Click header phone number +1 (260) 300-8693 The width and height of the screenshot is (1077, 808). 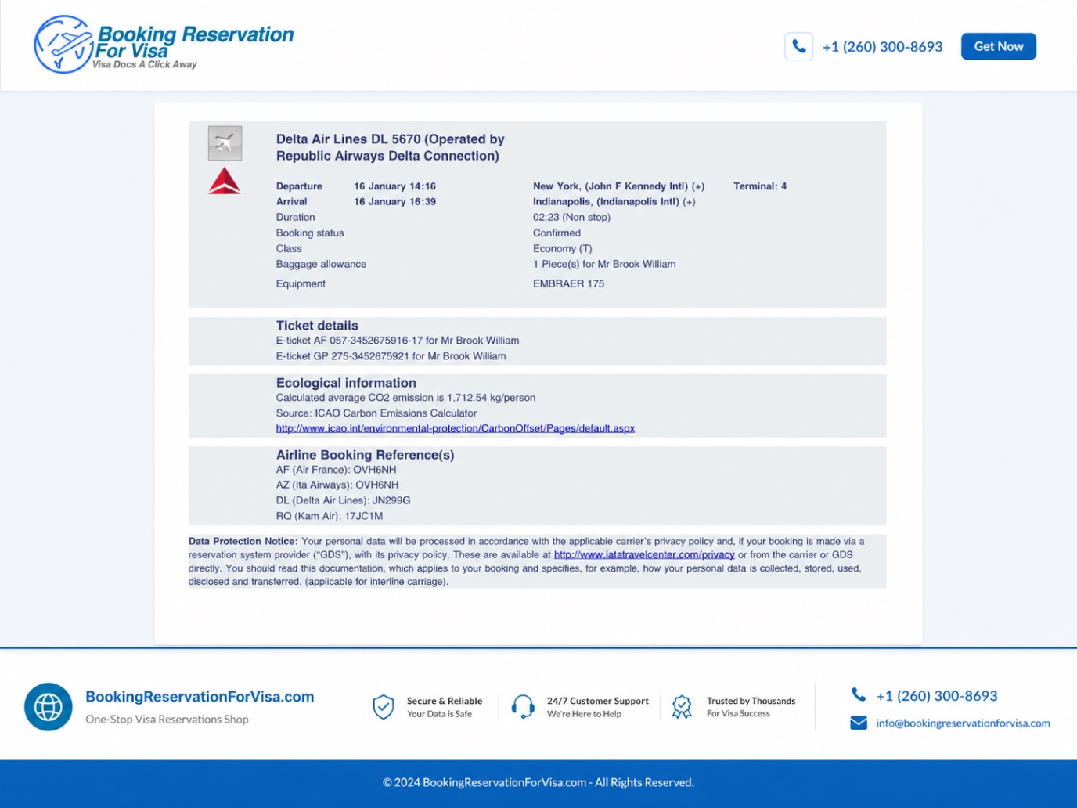click(x=882, y=47)
